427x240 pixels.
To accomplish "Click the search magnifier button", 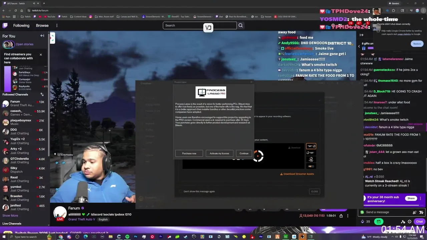I will click(241, 25).
